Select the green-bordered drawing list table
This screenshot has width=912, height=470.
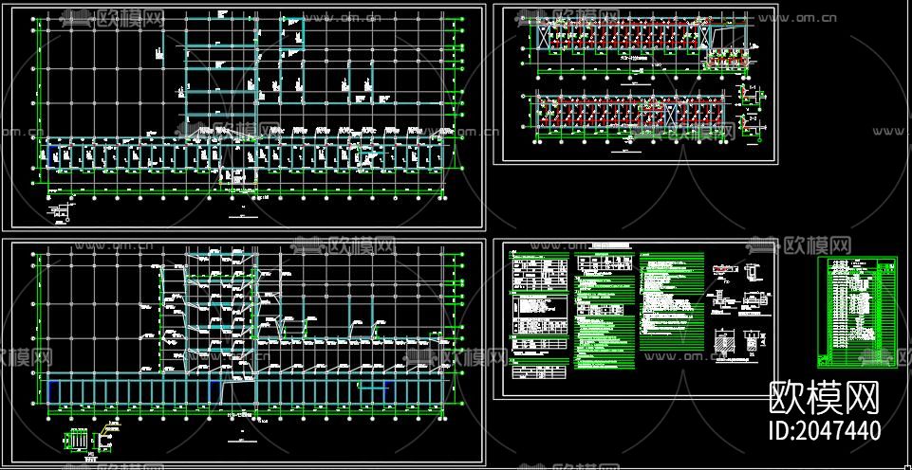(857, 312)
